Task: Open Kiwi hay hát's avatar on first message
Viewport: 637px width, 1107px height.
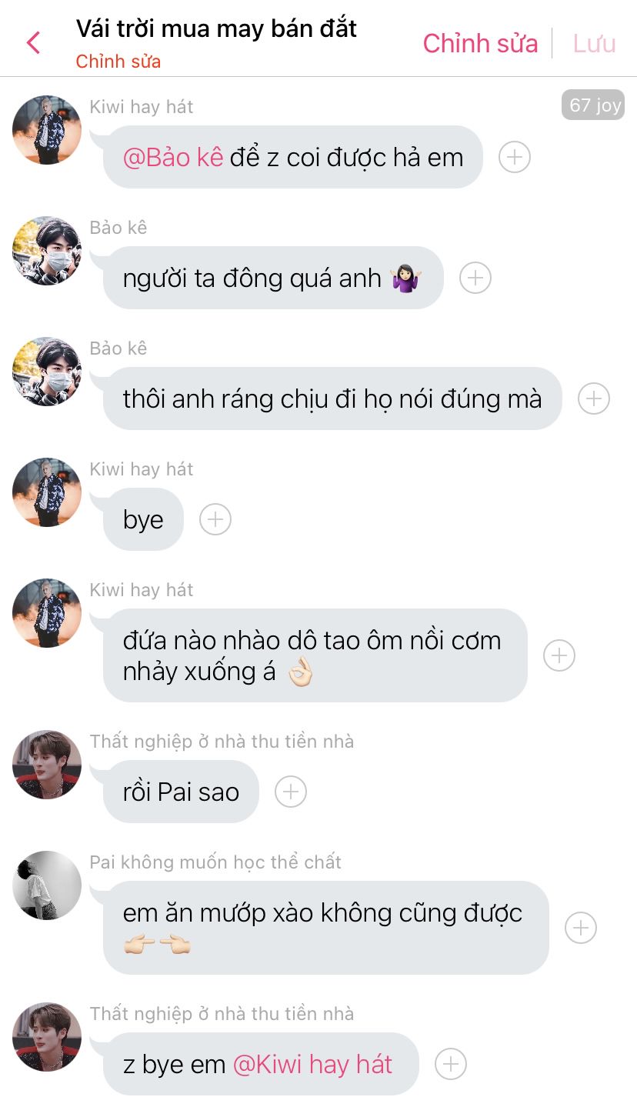Action: pyautogui.click(x=47, y=130)
